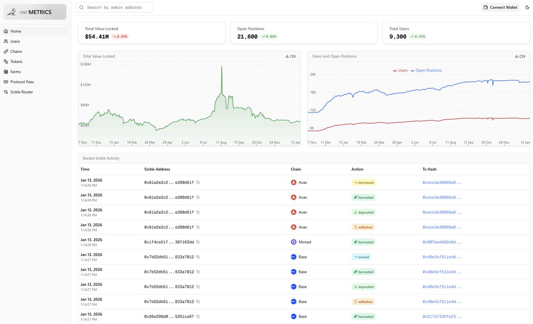This screenshot has height=324, width=533.
Task: Click deposited badge in Base row
Action: (x=363, y=287)
